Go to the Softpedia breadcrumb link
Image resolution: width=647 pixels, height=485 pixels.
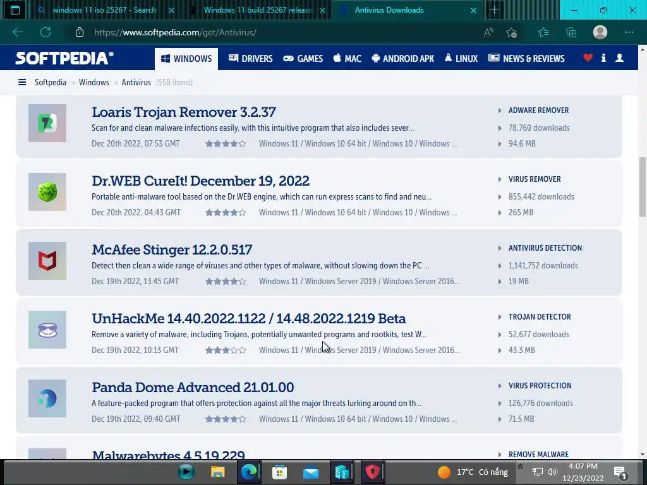pyautogui.click(x=51, y=83)
